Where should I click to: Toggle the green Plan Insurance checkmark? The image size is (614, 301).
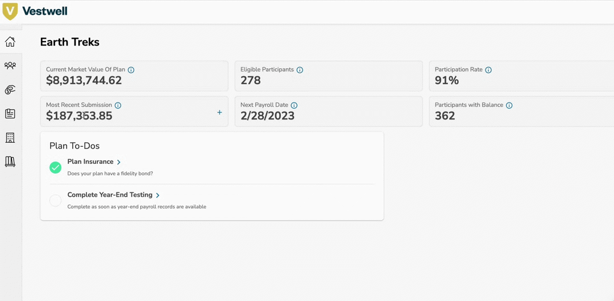55,167
